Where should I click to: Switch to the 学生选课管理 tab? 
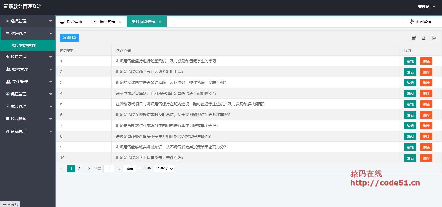click(104, 22)
